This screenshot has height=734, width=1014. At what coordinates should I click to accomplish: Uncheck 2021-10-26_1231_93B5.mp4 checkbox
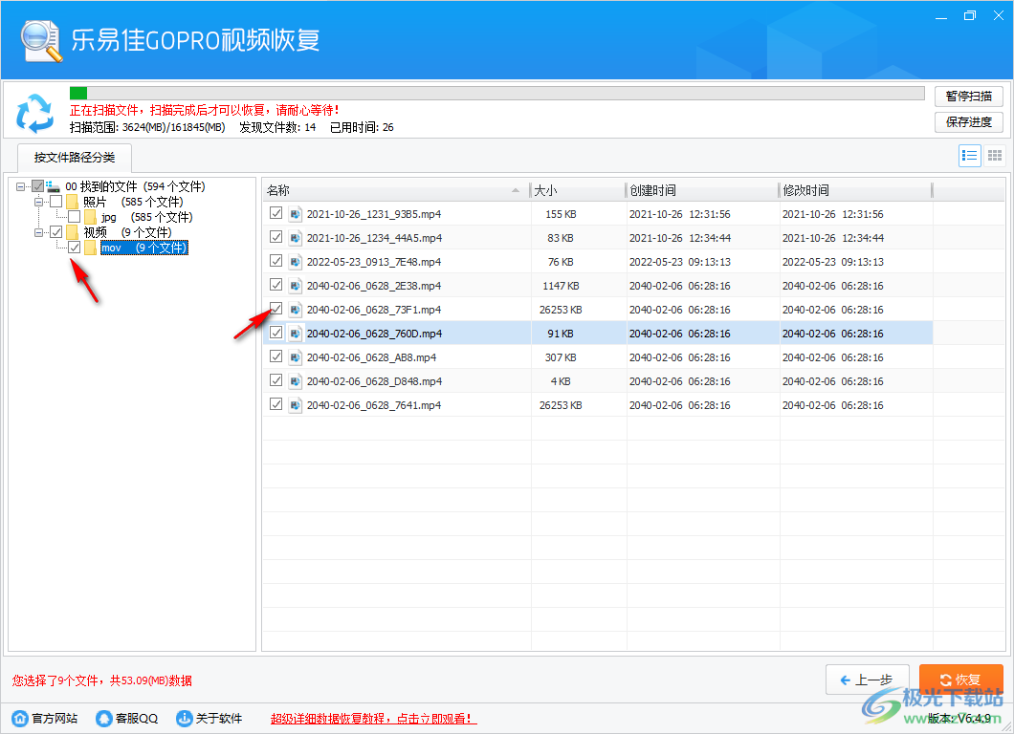(x=276, y=212)
